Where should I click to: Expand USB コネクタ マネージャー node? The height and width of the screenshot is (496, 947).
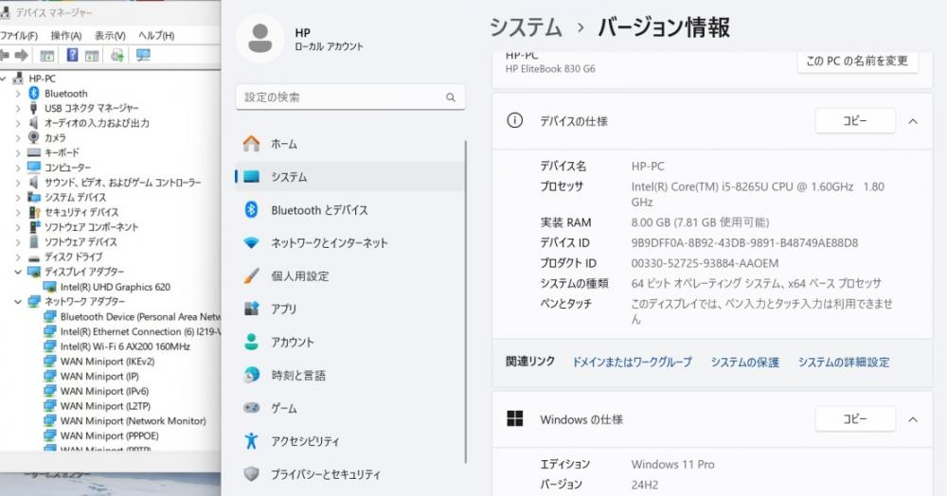pyautogui.click(x=17, y=109)
